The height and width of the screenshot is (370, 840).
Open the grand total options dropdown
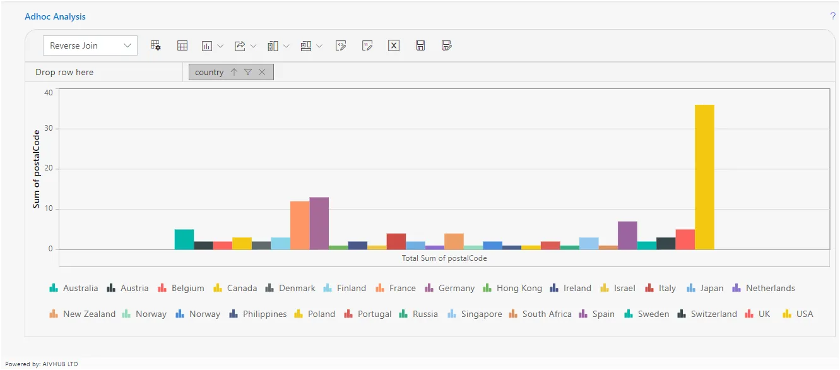tap(311, 45)
